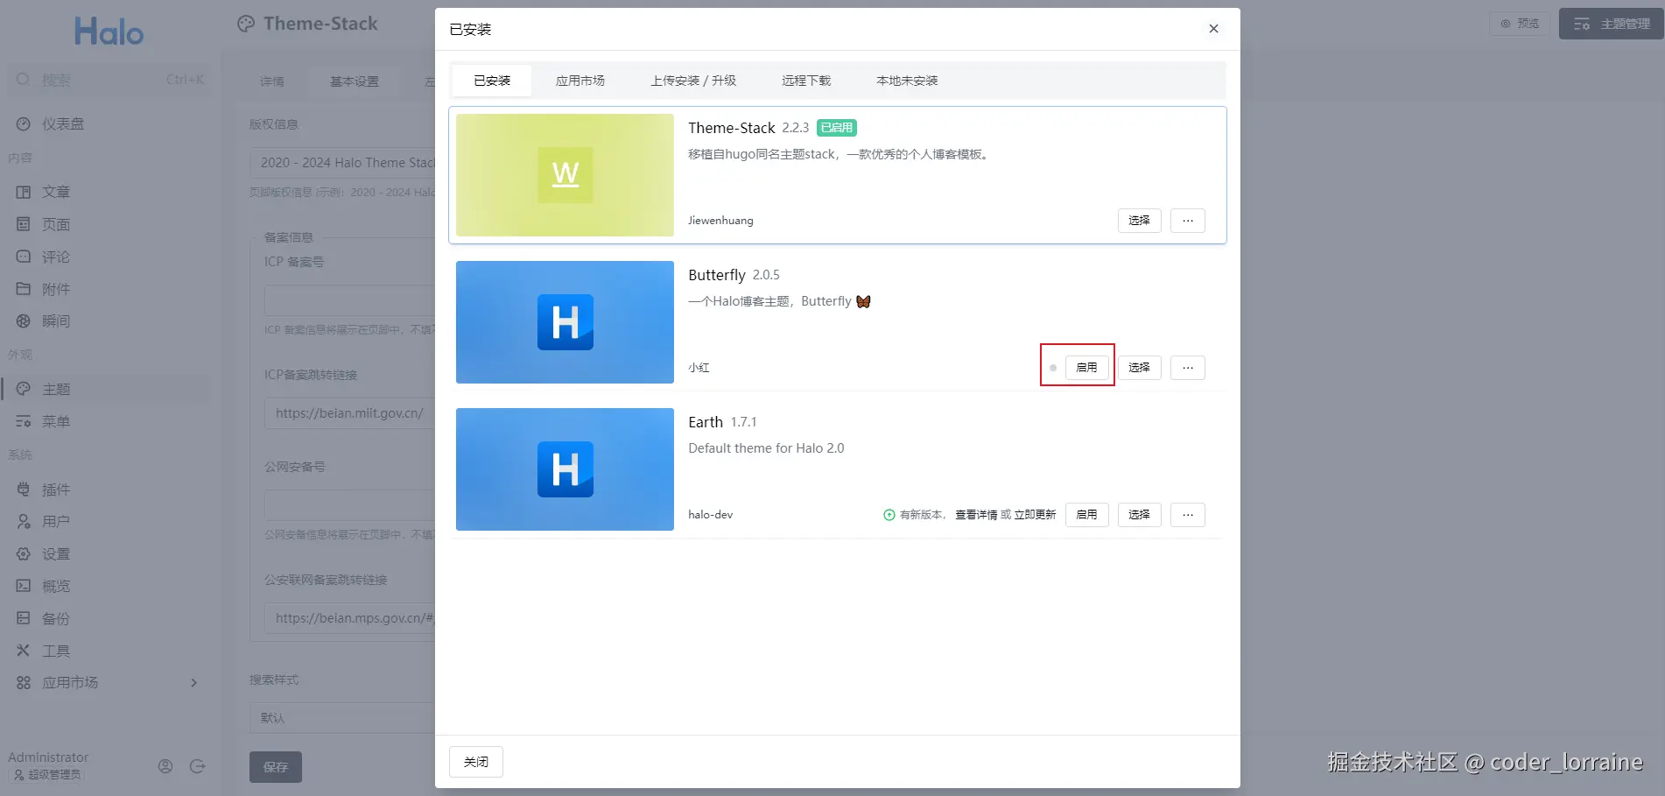This screenshot has width=1665, height=796.
Task: Click the 插件 plugins sidebar icon
Action: 24,490
